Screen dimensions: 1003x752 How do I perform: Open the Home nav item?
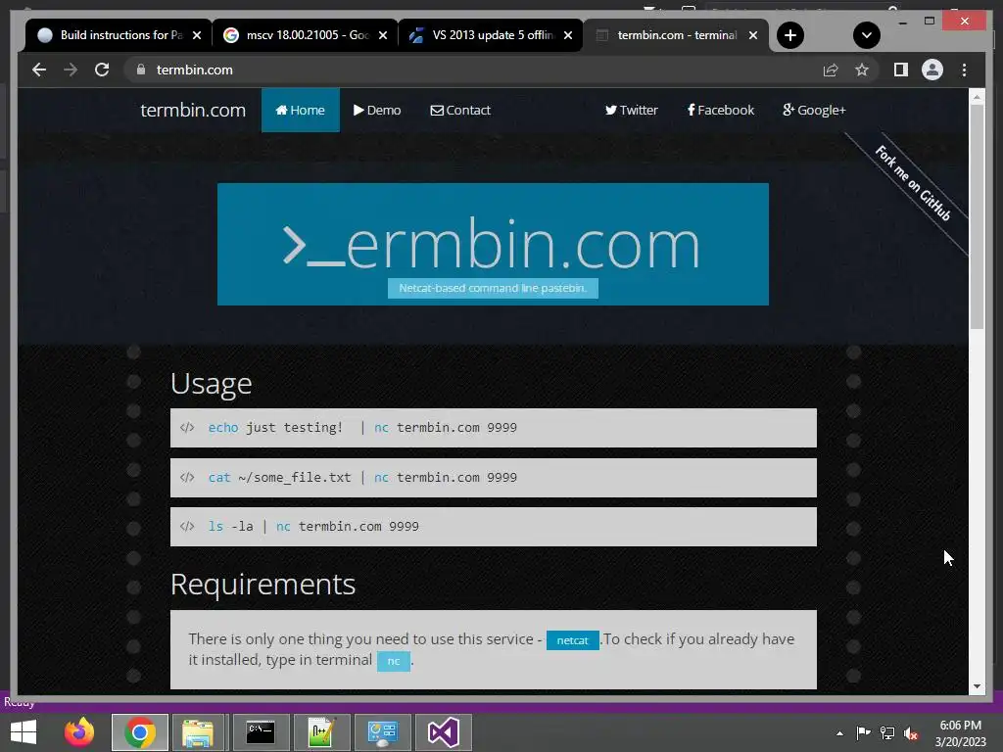pos(300,110)
